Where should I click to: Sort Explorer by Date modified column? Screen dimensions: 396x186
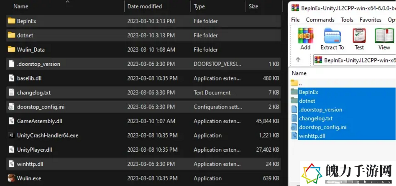(x=144, y=7)
